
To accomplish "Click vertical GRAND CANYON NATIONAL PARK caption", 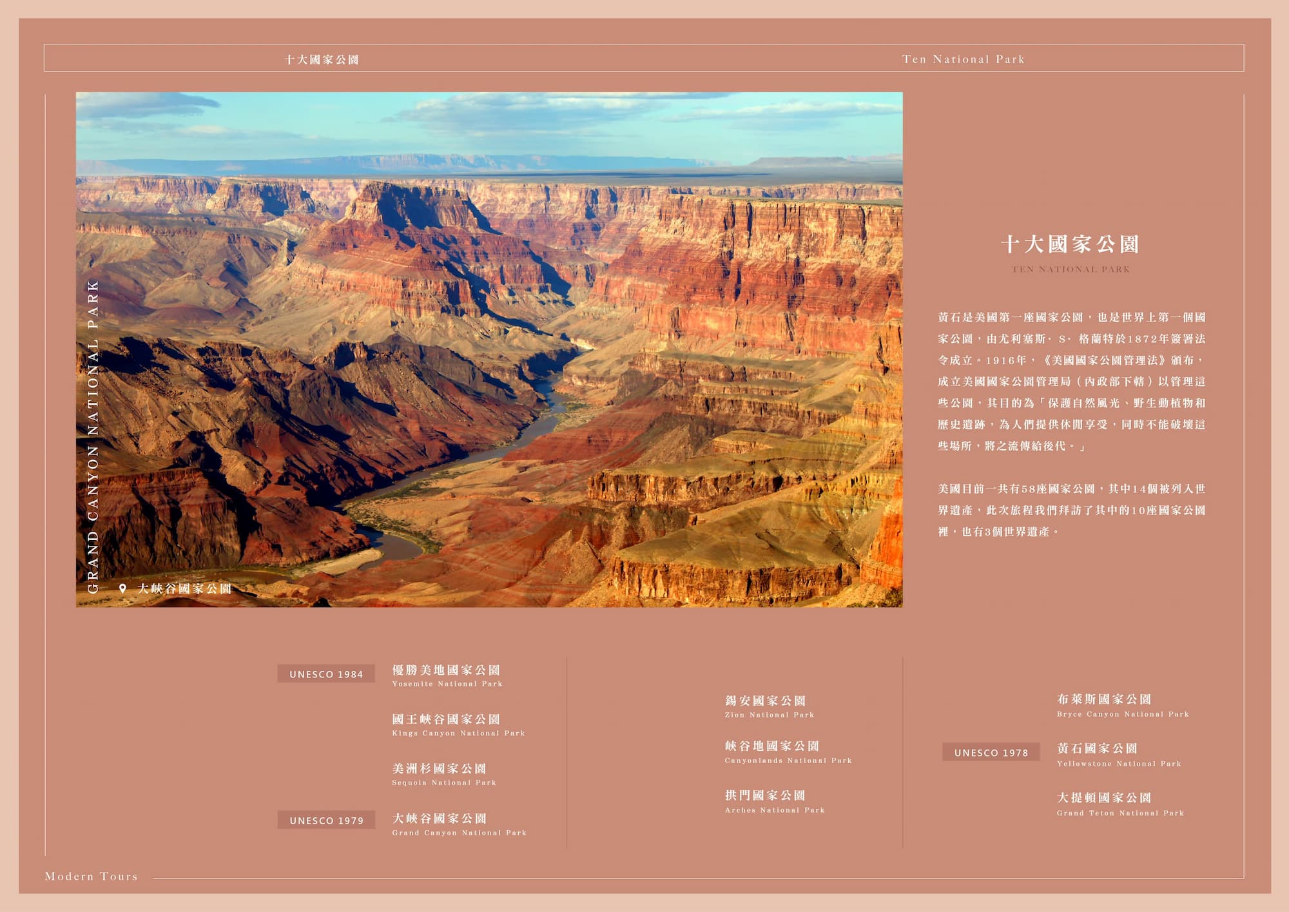I will click(93, 436).
